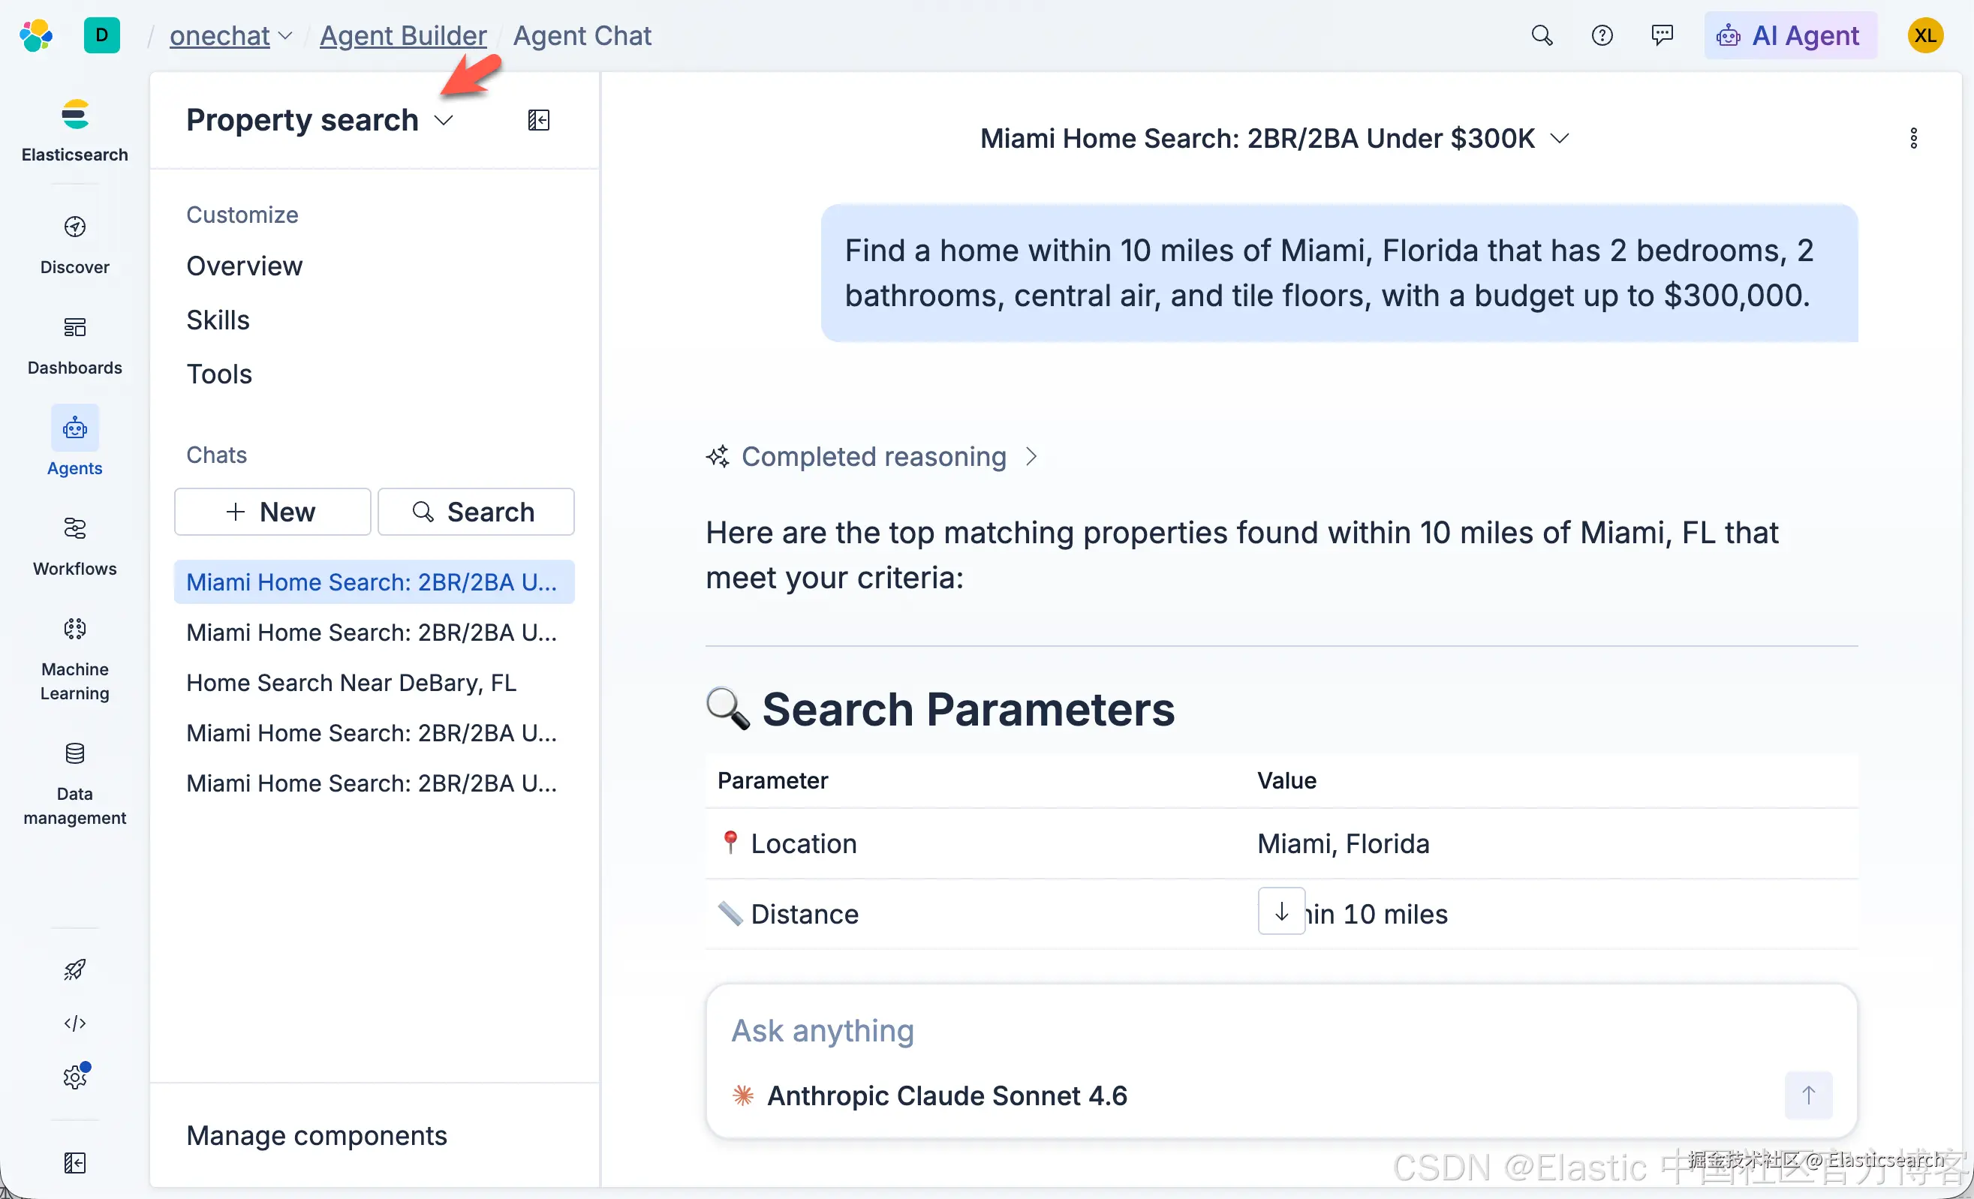Go to the Skills menu item
The image size is (1974, 1199).
click(x=218, y=320)
